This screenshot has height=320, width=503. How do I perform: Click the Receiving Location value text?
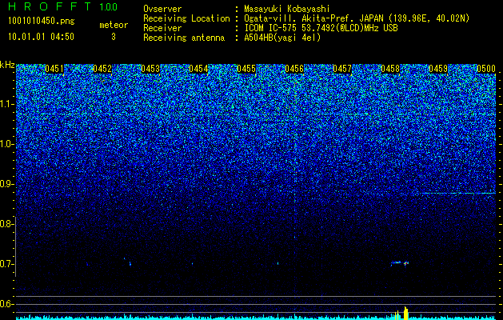(x=357, y=19)
